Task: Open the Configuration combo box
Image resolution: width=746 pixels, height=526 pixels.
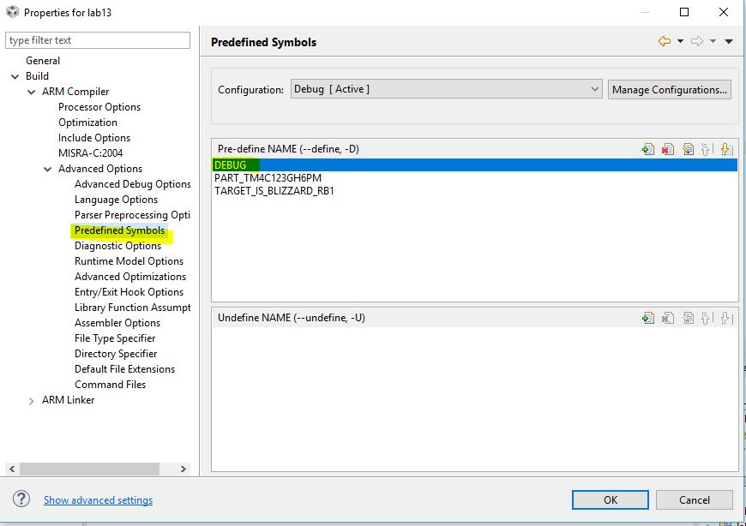Action: pos(446,89)
